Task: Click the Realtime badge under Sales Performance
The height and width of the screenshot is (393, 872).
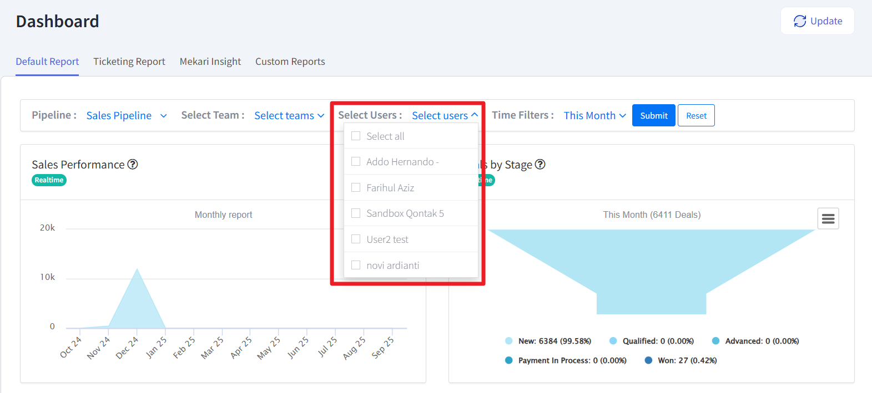Action: tap(49, 180)
